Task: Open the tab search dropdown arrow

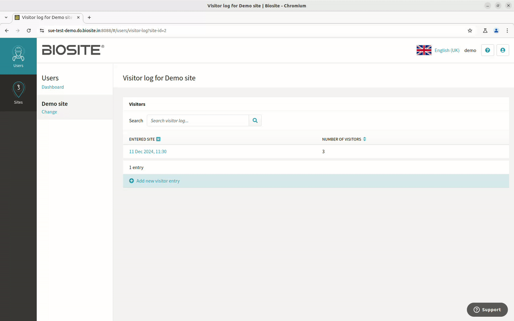Action: (6, 17)
